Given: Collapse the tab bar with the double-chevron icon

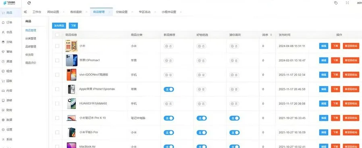Looking at the screenshot, I should click(25, 12).
